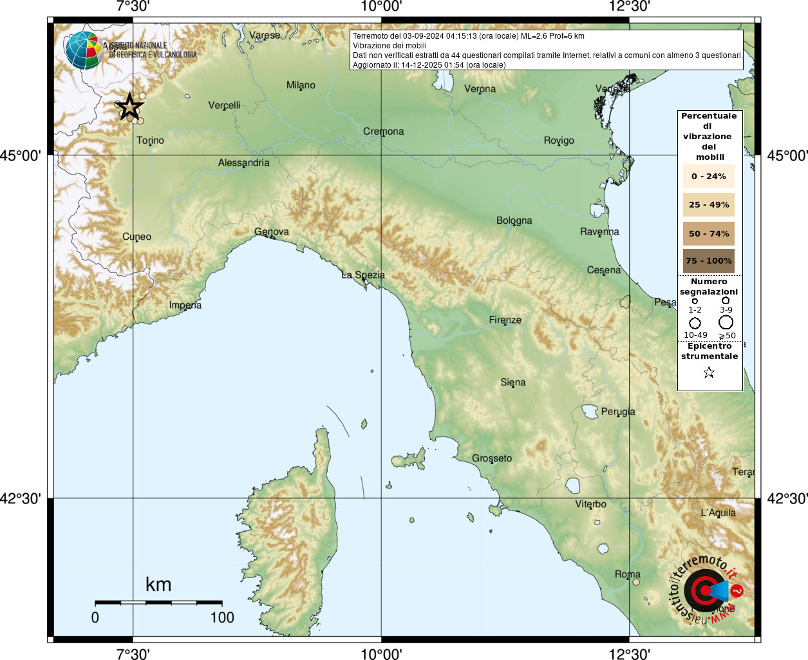The width and height of the screenshot is (808, 660).
Task: Click the star symbol in the Epicentro strumentale legend
Action: [x=709, y=373]
